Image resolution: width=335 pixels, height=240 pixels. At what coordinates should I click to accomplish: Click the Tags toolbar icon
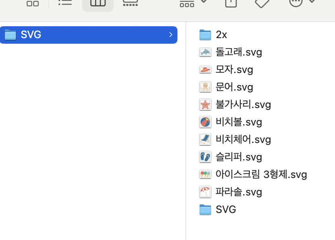[x=262, y=4]
